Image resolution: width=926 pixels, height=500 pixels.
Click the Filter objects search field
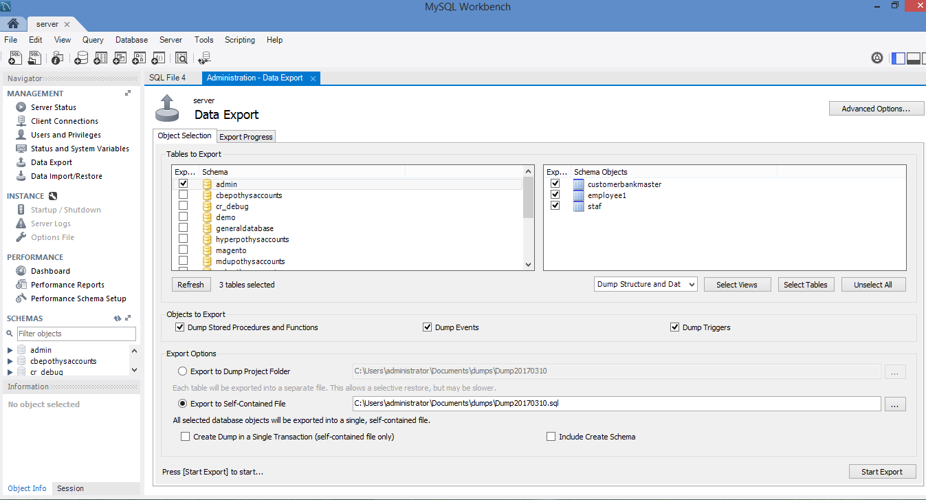(x=76, y=334)
